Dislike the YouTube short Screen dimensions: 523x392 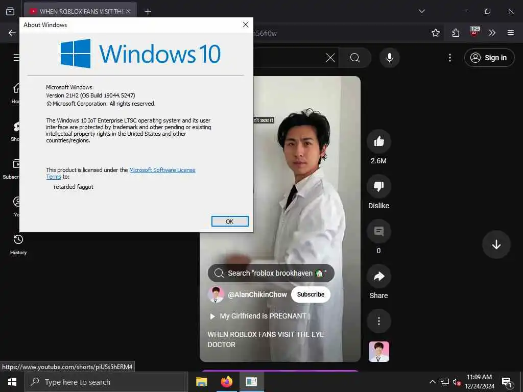tap(378, 186)
